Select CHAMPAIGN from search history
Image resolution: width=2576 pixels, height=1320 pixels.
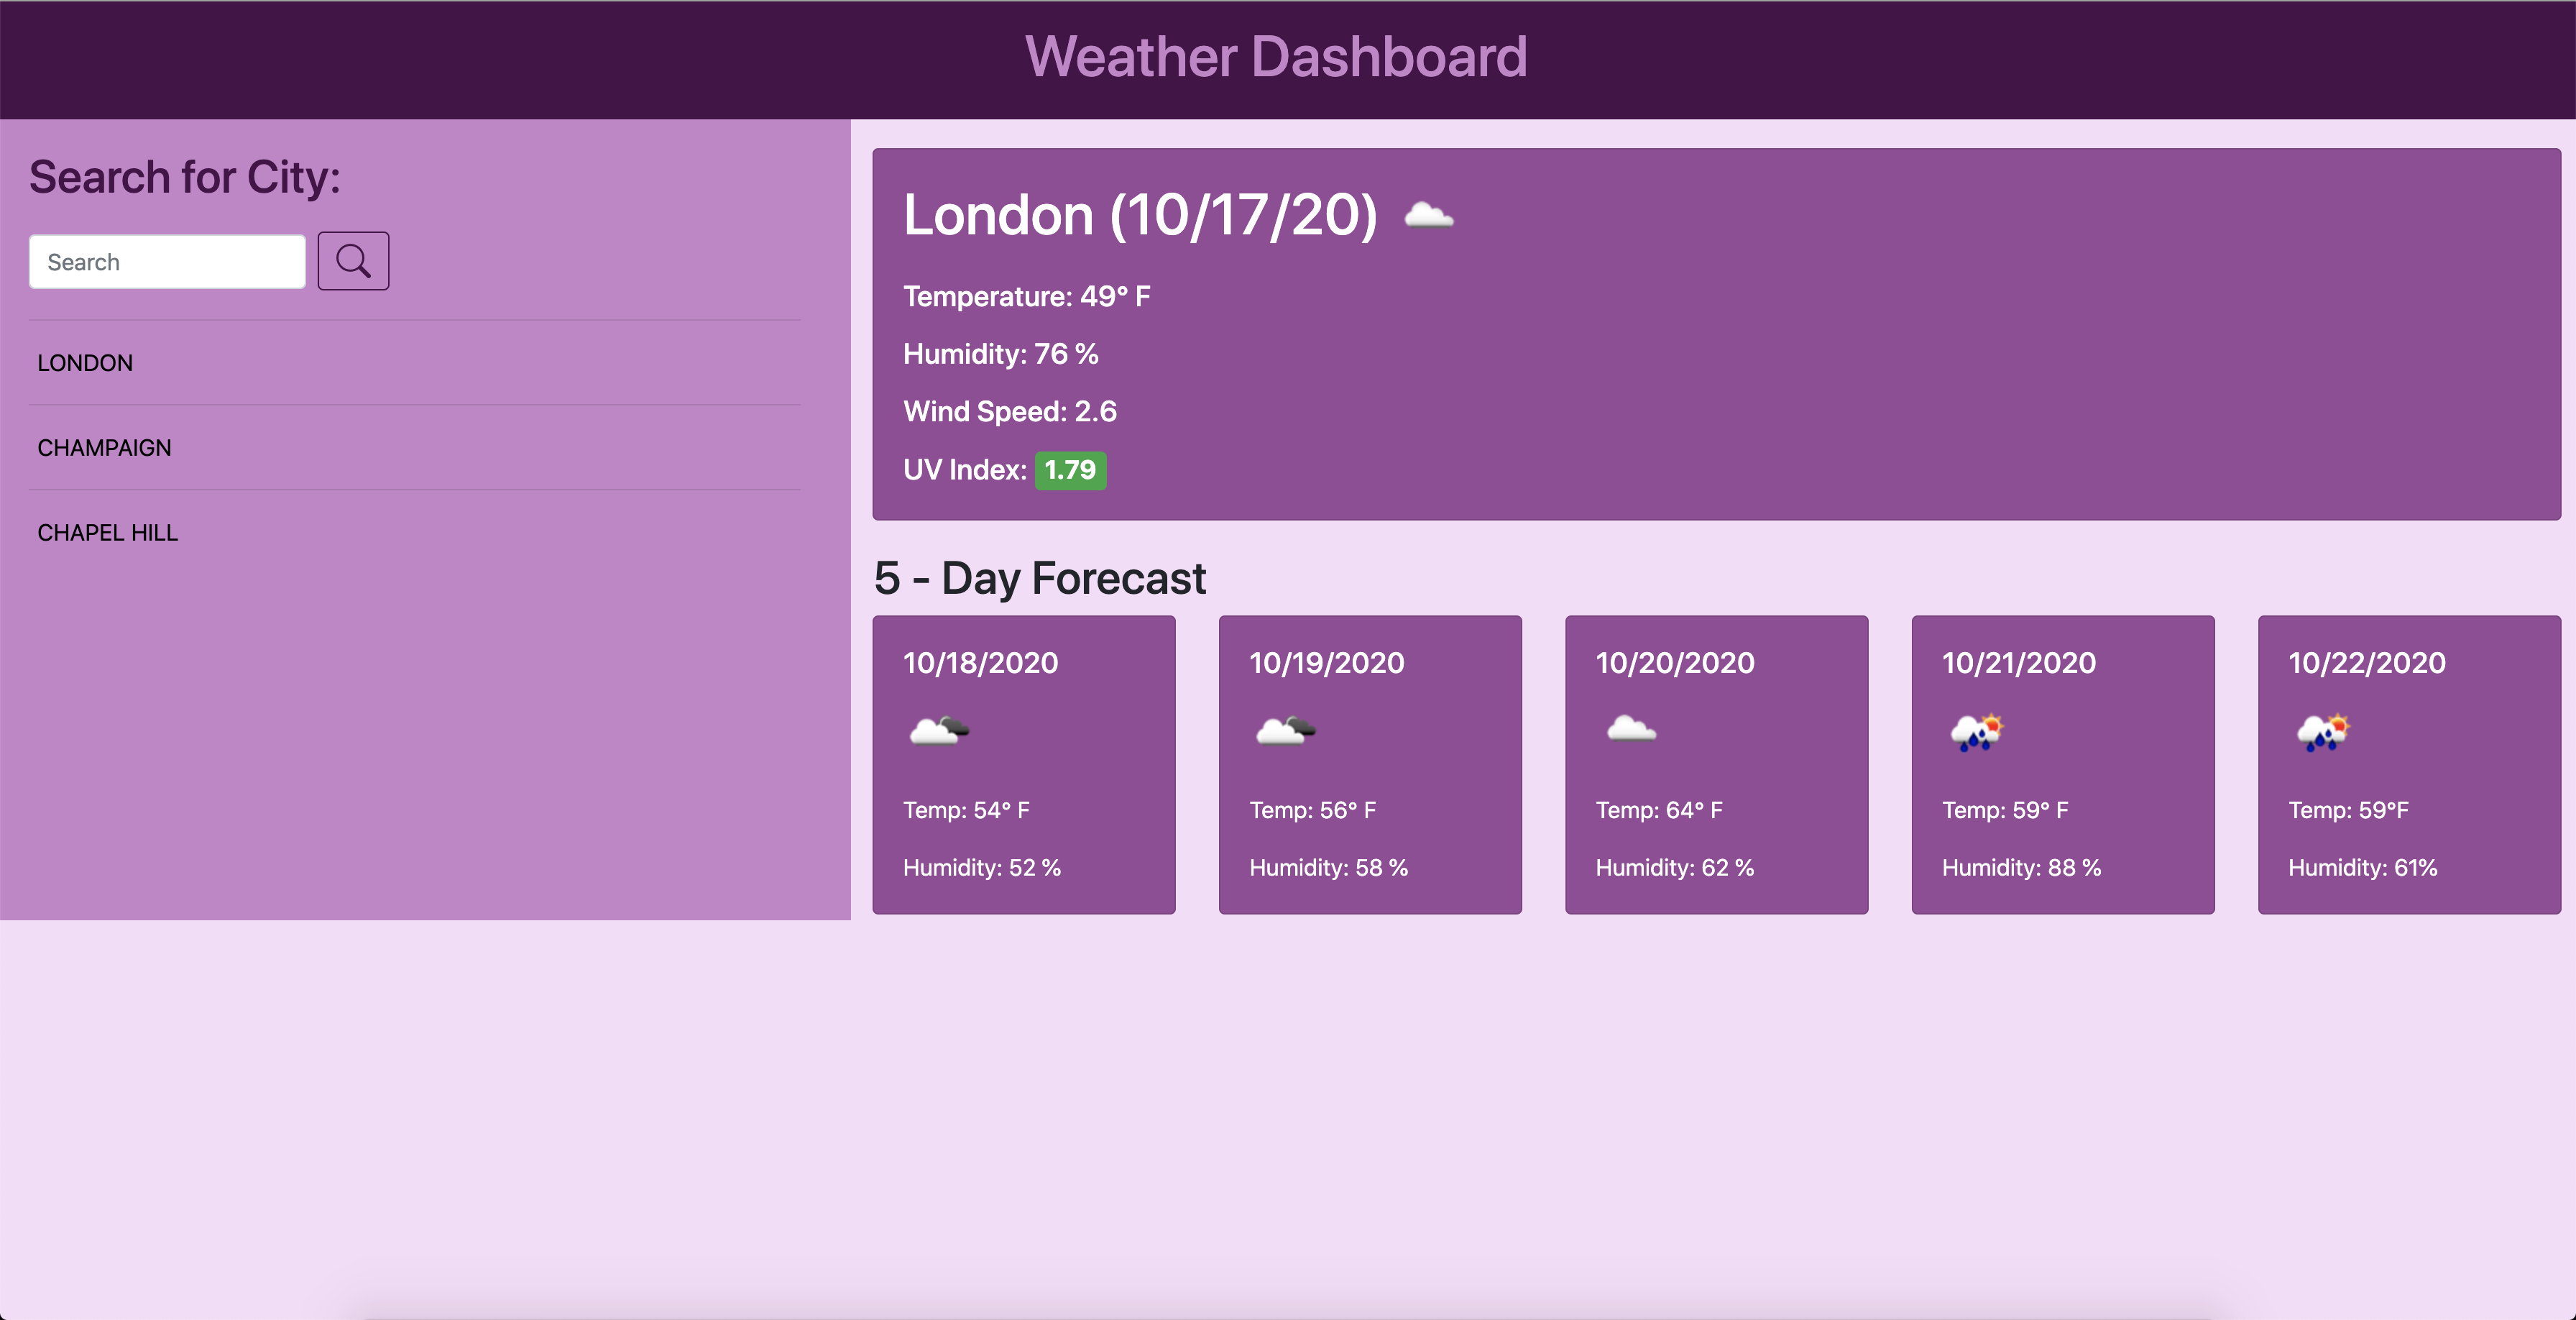coord(104,448)
